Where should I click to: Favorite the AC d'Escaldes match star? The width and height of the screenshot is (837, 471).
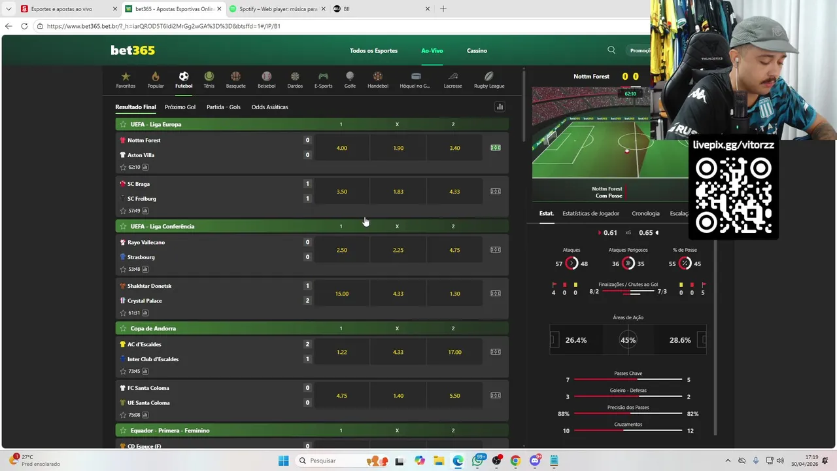coord(123,372)
